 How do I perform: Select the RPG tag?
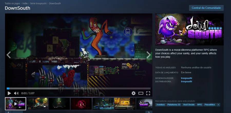pyautogui.click(x=199, y=105)
